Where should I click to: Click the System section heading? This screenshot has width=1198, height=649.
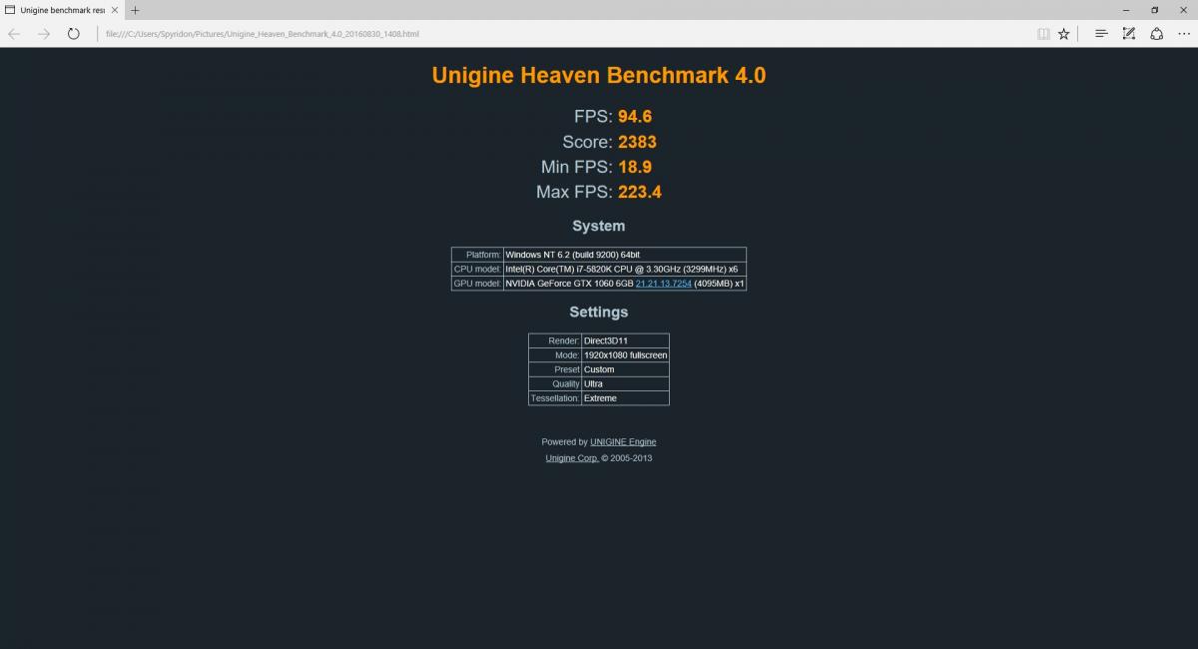pos(599,226)
